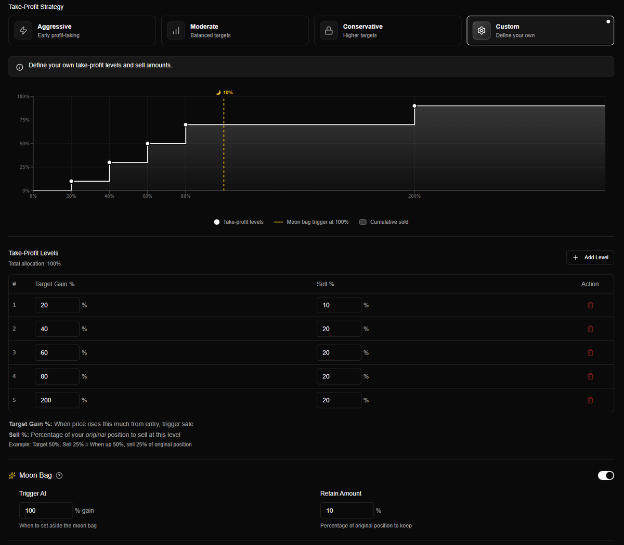Click the chart point at 40% gain
Screen dimensions: 624x545
(109, 162)
